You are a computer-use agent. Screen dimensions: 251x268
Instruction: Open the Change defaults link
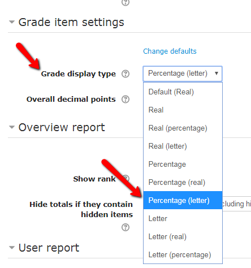click(170, 51)
